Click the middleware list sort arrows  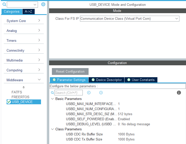coord(24,88)
